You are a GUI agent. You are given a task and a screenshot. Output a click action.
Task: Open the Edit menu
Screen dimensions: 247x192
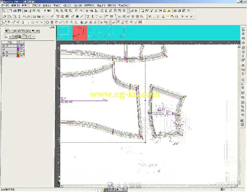coord(15,5)
